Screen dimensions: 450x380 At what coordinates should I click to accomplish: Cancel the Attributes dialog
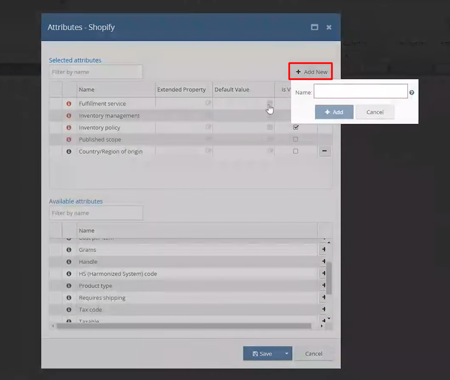click(x=314, y=354)
